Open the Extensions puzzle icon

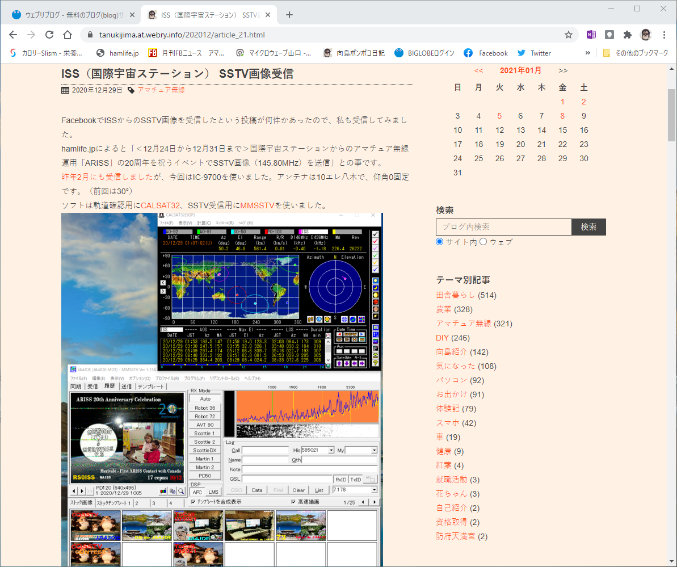[628, 35]
